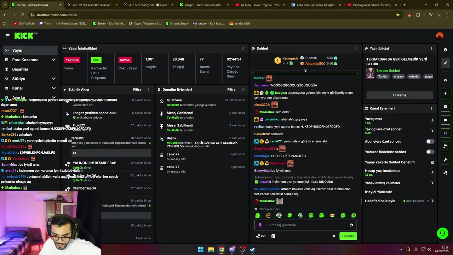Open Yayın İstatistikleri three-dot menu
Viewport: 453px width, 255px height.
point(243,49)
